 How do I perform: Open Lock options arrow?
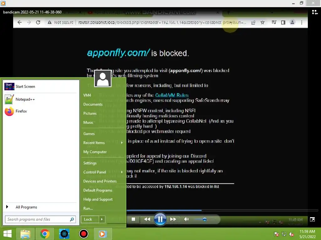[102, 219]
